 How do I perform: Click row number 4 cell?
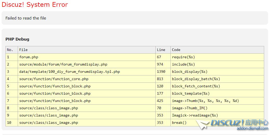12,79
